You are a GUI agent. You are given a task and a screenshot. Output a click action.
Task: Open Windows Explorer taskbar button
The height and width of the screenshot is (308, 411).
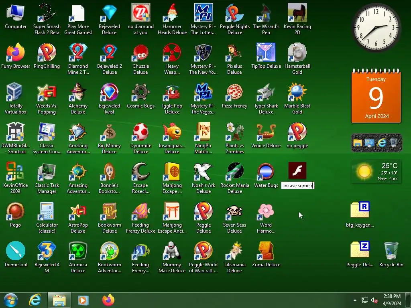tap(59, 300)
